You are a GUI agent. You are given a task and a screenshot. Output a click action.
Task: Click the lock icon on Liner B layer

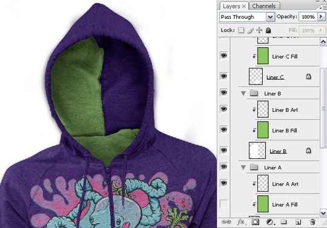click(308, 151)
